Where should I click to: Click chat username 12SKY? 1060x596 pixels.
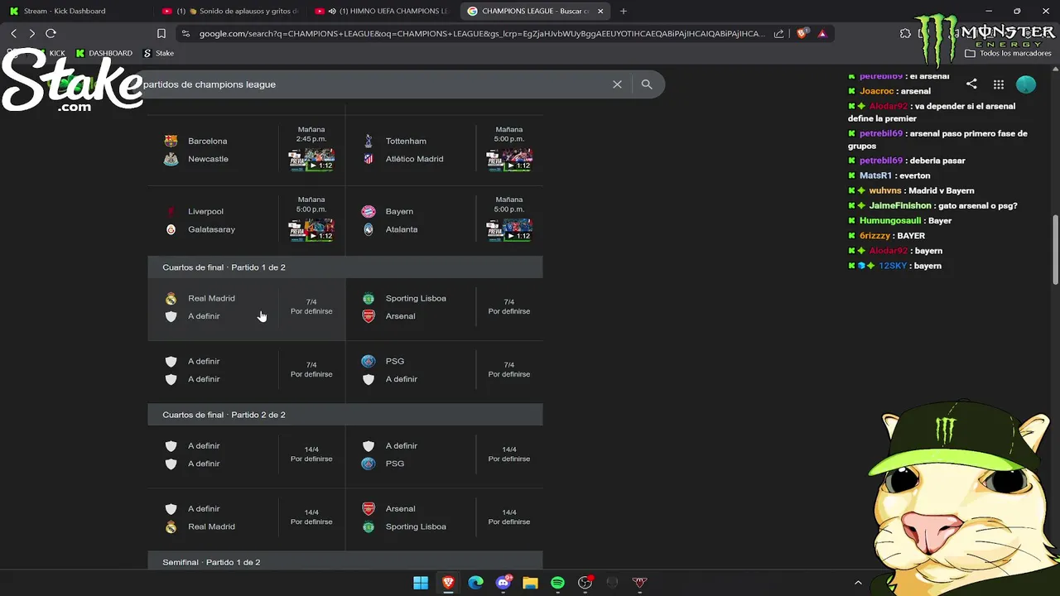pyautogui.click(x=892, y=266)
